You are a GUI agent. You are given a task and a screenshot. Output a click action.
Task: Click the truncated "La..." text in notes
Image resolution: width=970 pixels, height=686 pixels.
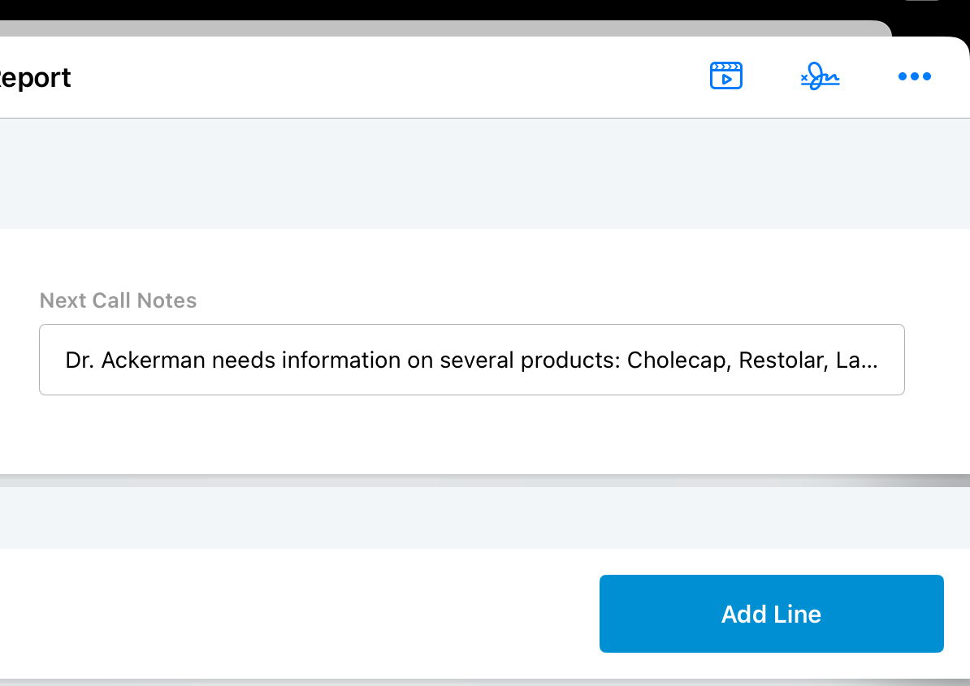[x=856, y=360]
